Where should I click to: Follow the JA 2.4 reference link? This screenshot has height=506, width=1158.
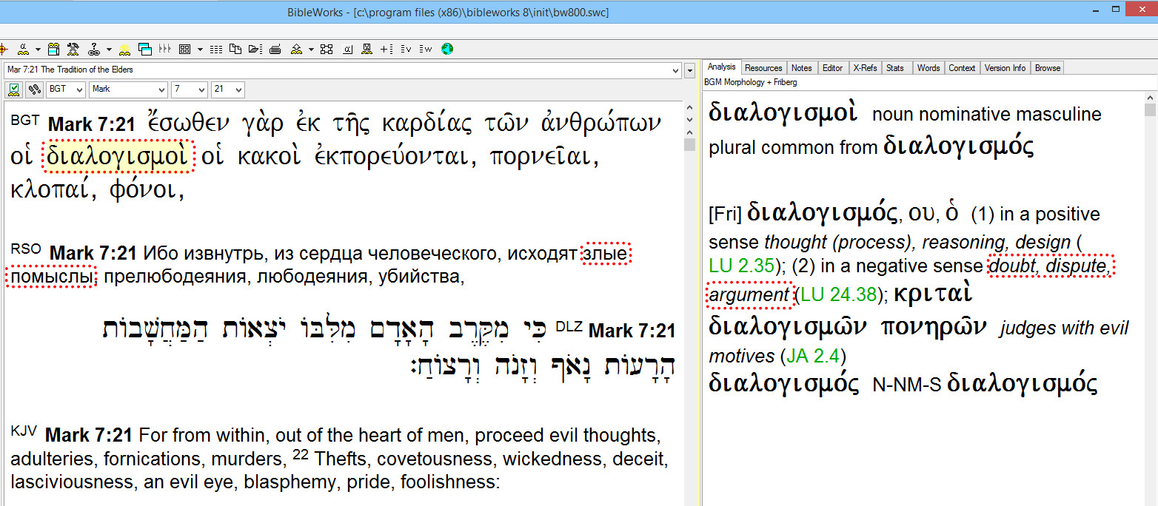point(813,356)
